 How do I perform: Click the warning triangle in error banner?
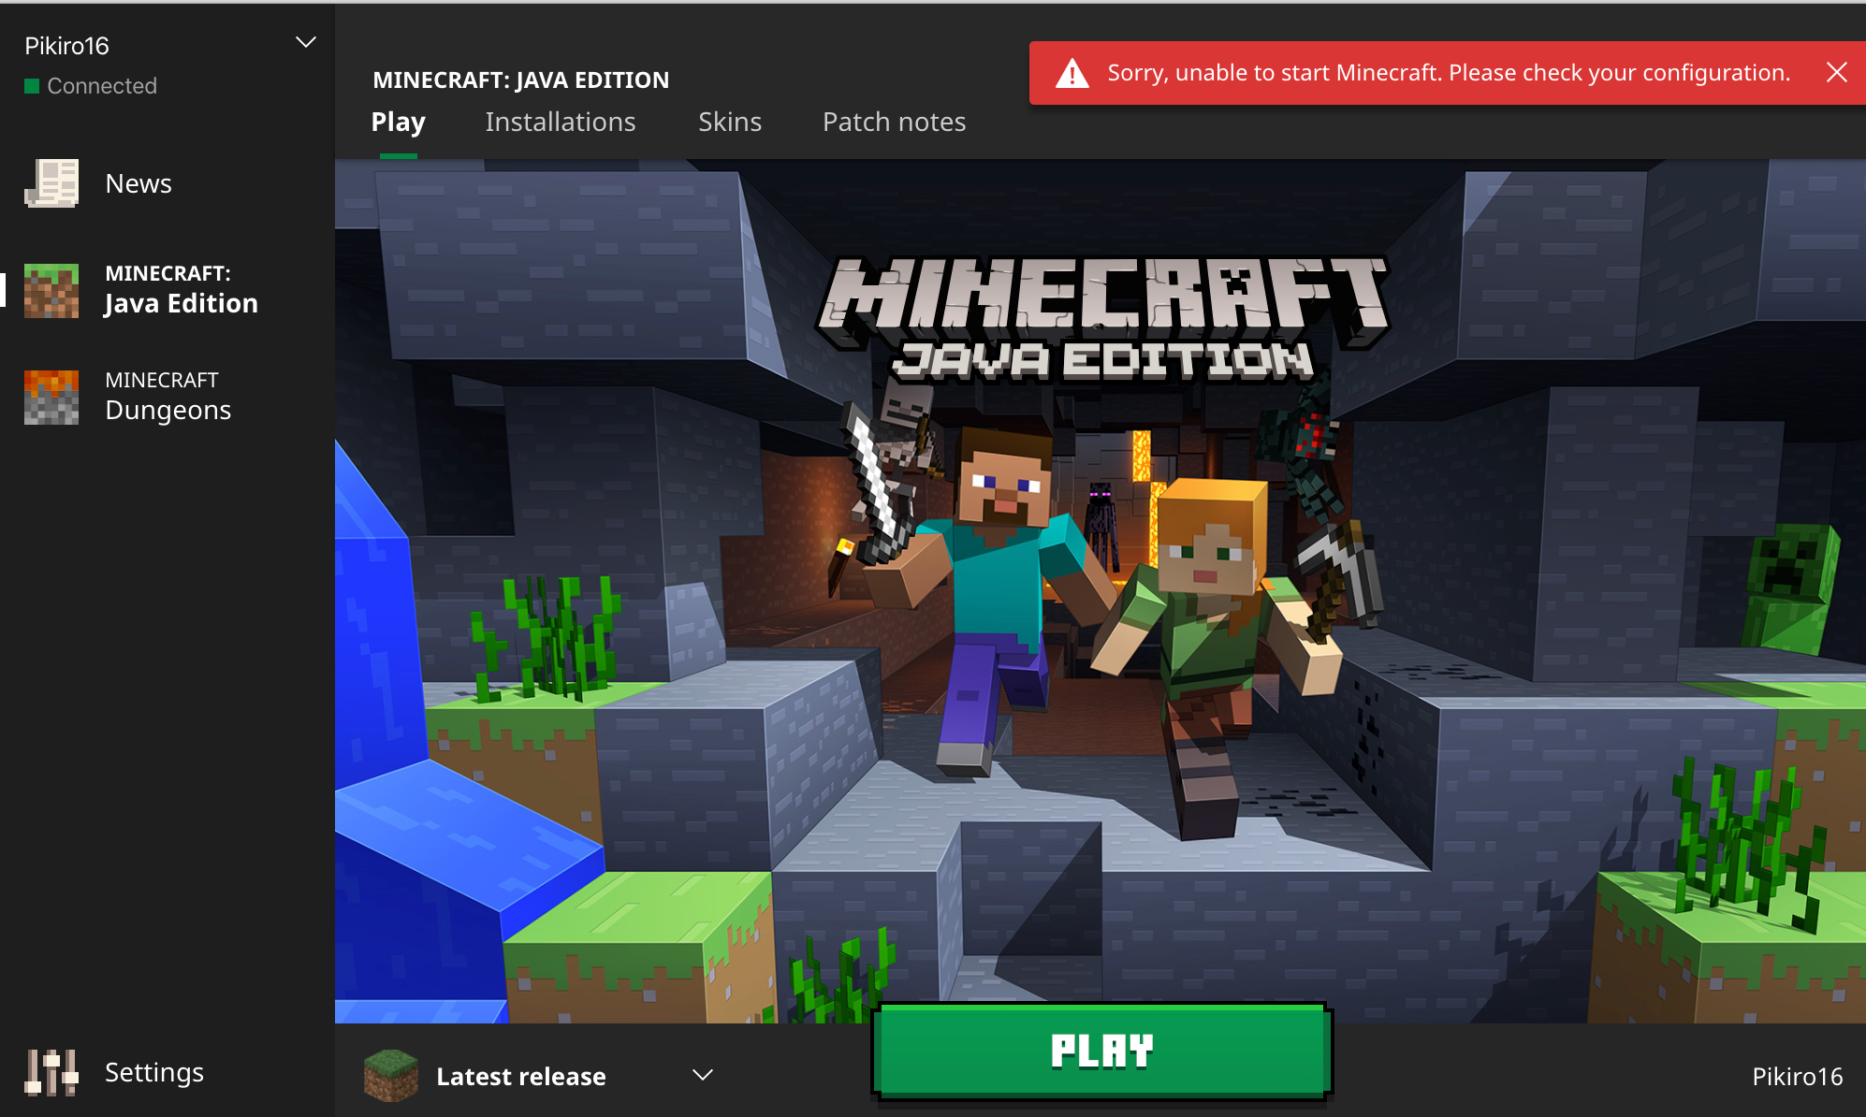point(1071,73)
